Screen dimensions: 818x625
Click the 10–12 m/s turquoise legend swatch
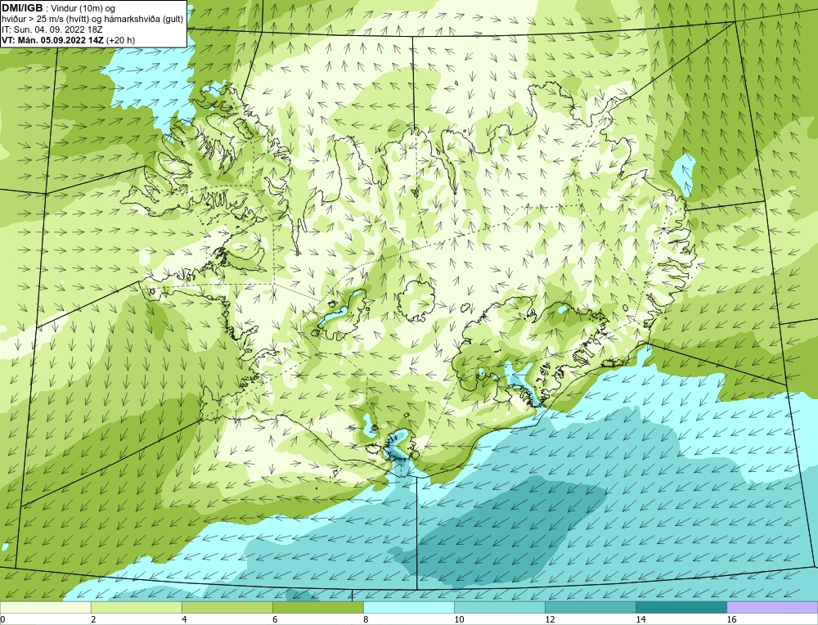click(x=499, y=608)
